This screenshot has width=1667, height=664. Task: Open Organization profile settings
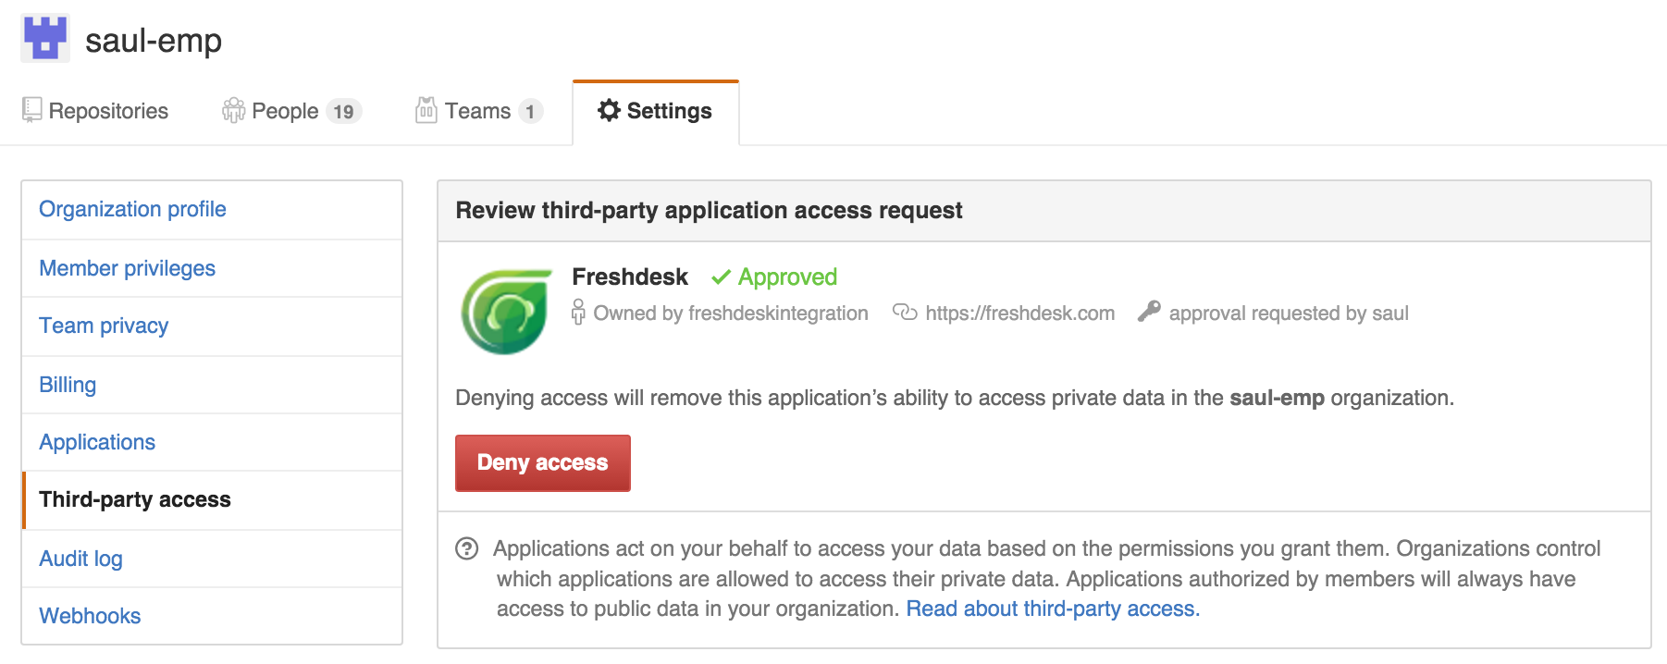tap(212, 210)
